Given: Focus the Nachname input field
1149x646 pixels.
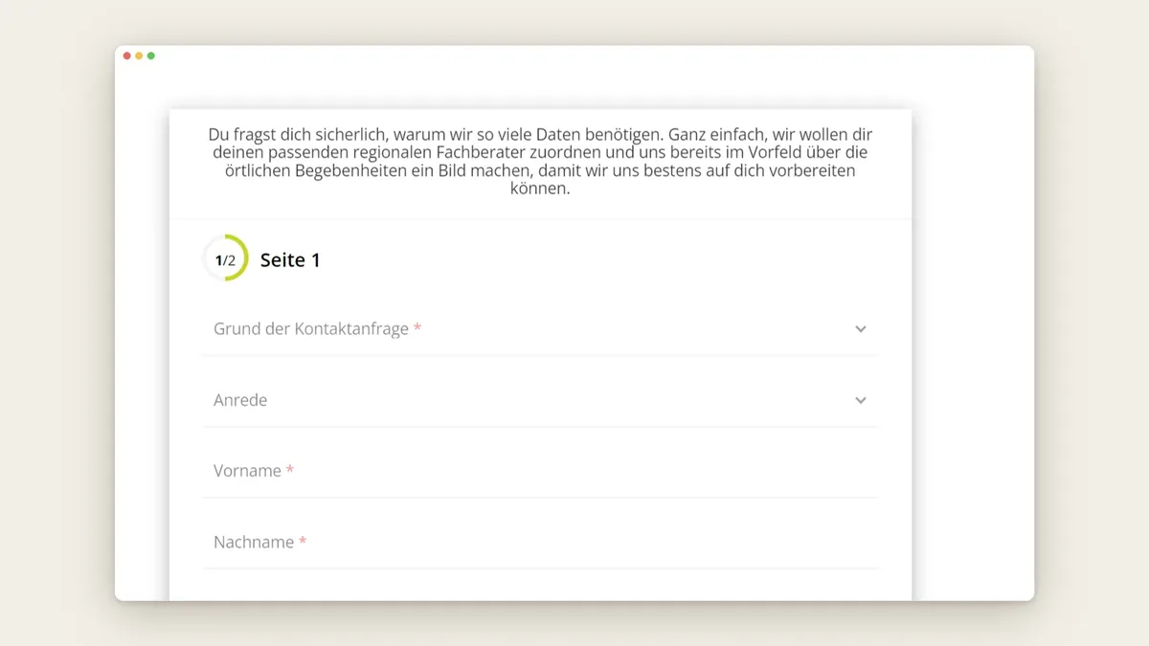Looking at the screenshot, I should [x=540, y=542].
